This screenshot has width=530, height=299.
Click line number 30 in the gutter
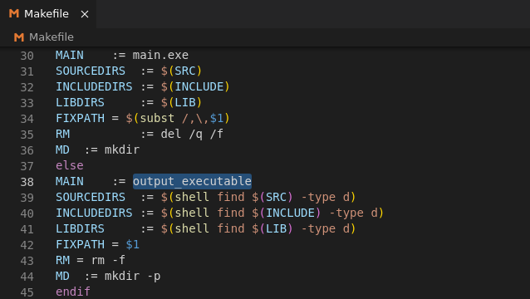click(27, 56)
